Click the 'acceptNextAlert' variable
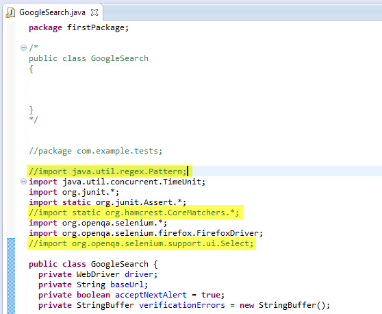 [151, 295]
